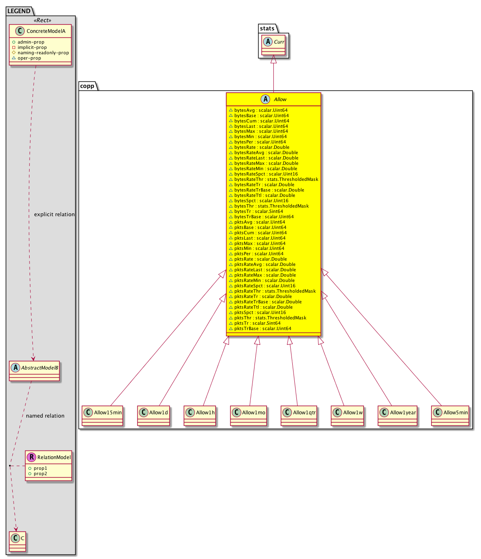Select the Allow1qtr class icon
Viewport: 481px width, 559px height.
pos(287,412)
